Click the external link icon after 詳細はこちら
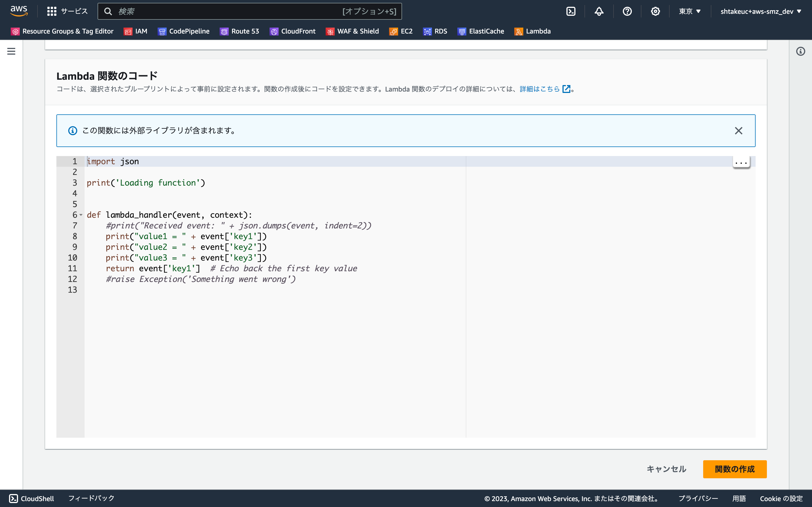 click(x=566, y=89)
